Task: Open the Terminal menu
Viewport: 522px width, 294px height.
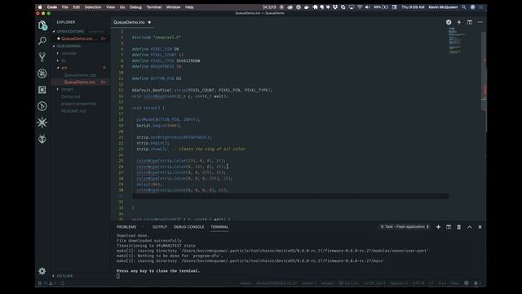Action: click(154, 7)
